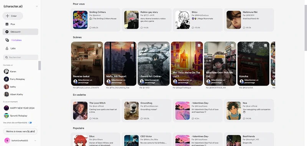This screenshot has height=146, width=307.
Task: Click the Rechercher search field
Action: click(x=21, y=57)
